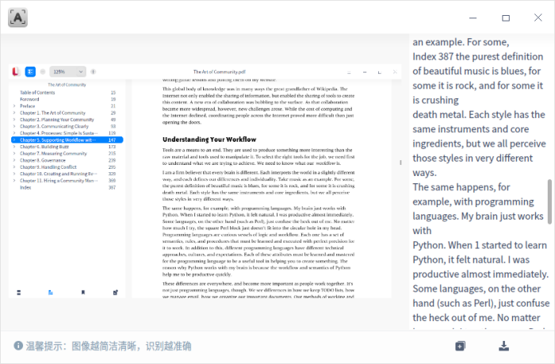
Task: Click 'The Art of Community.pdf' title in preview
Action: click(x=220, y=72)
